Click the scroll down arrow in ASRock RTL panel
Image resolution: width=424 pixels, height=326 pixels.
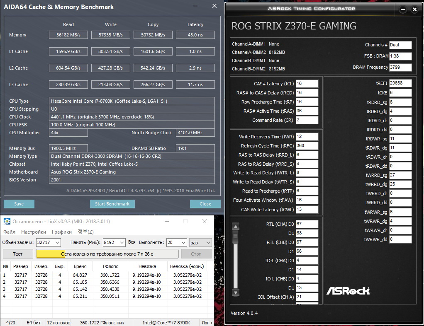click(x=236, y=292)
